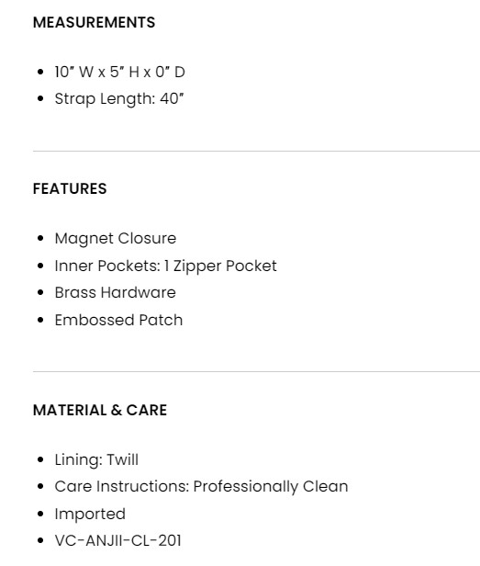Viewport: 480px width, 566px height.
Task: Click the MEASUREMENTS section heading
Action: point(94,22)
